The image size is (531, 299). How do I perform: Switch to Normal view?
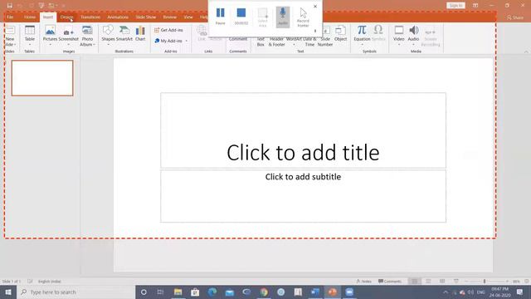point(414,282)
